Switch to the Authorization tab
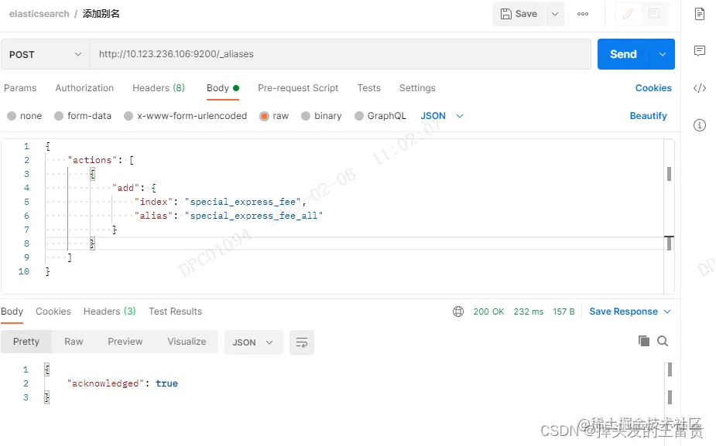This screenshot has width=716, height=446. coord(84,88)
